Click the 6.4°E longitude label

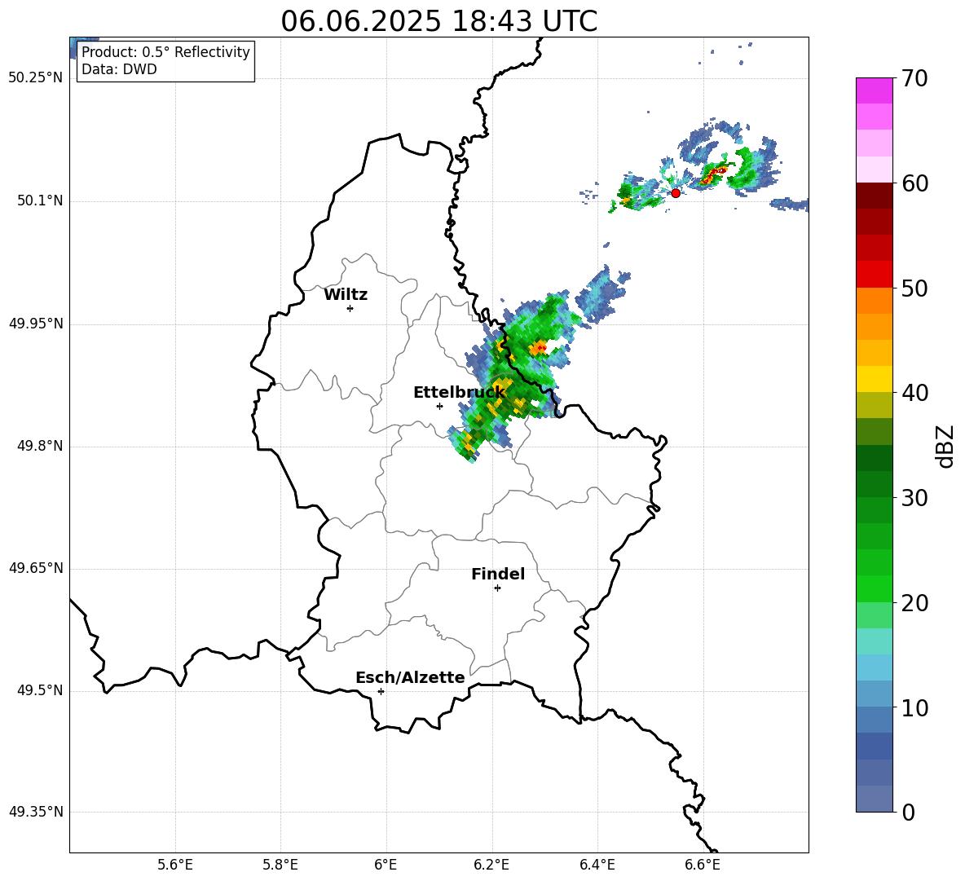coord(597,865)
